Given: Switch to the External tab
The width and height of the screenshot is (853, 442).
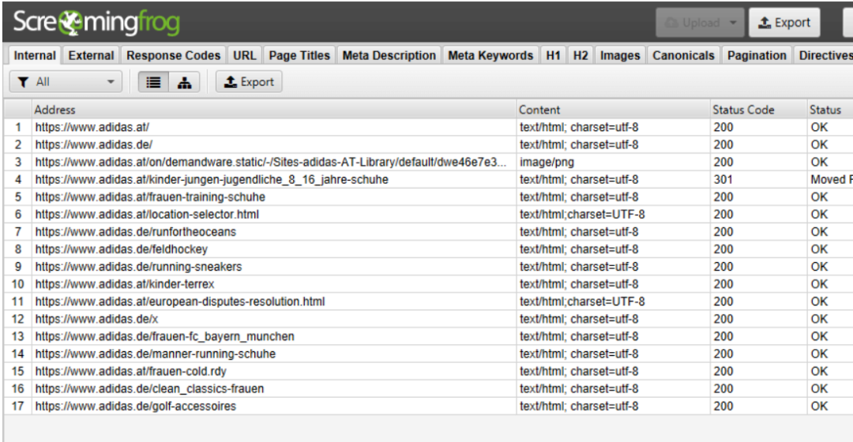Looking at the screenshot, I should pyautogui.click(x=91, y=55).
